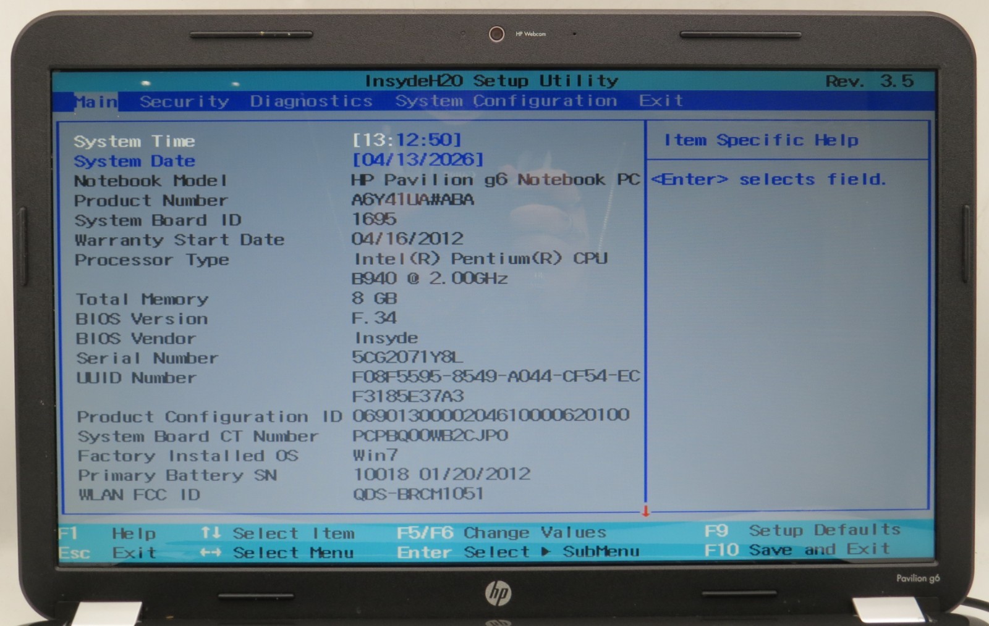Click the BIOS Vendor label

(x=135, y=338)
